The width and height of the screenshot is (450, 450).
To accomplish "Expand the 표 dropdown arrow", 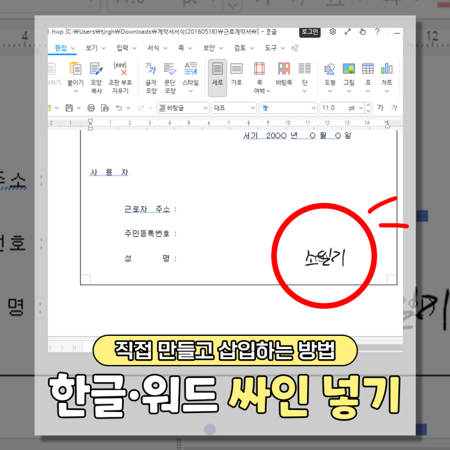I will coord(368,91).
